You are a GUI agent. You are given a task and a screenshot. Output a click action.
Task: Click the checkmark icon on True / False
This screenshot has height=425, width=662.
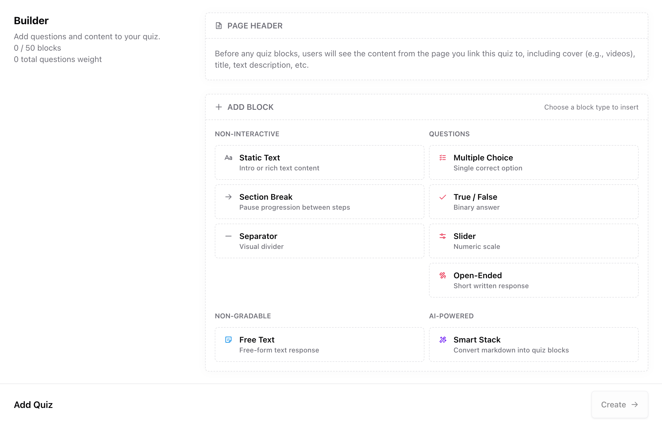442,197
